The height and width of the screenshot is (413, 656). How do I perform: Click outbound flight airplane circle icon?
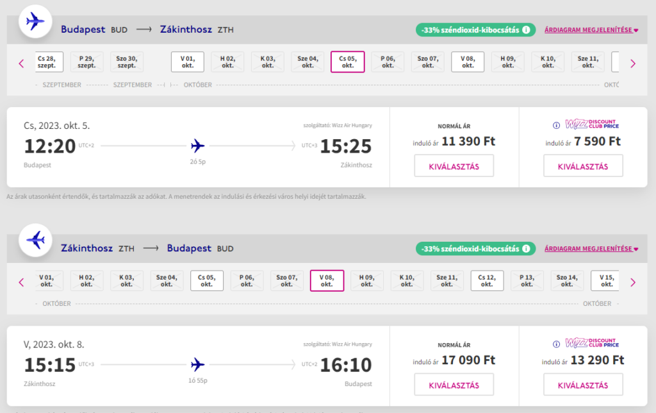[35, 22]
